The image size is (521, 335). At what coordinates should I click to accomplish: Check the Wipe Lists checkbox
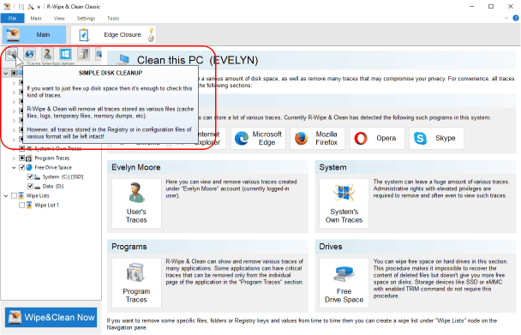(x=14, y=195)
